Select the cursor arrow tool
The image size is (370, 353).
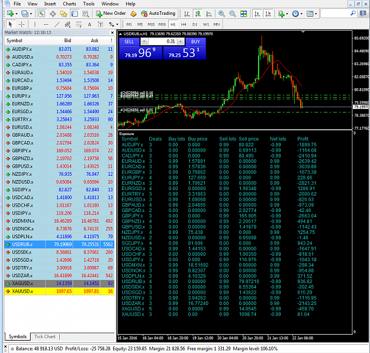(x=10, y=24)
